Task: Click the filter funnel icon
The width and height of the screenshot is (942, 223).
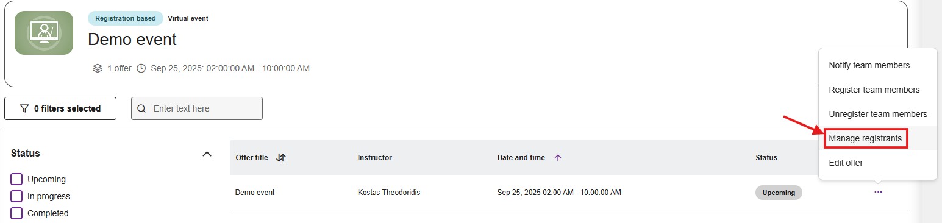Action: (x=24, y=108)
